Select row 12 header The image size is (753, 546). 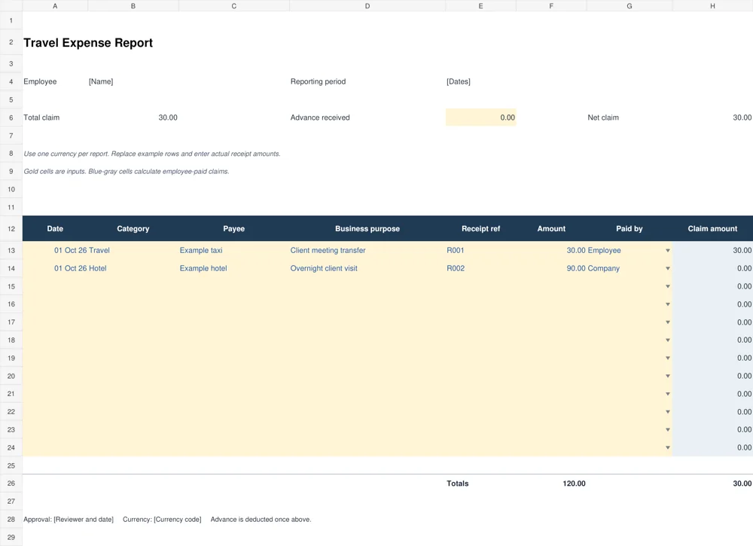[11, 229]
